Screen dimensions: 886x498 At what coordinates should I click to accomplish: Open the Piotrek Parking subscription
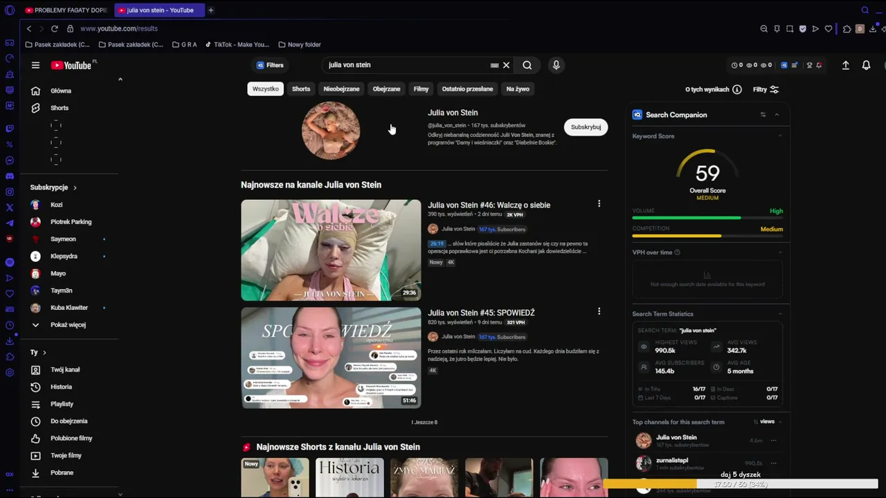(x=71, y=222)
